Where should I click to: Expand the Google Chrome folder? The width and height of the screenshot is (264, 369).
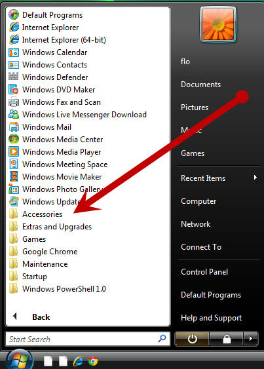coord(43,252)
